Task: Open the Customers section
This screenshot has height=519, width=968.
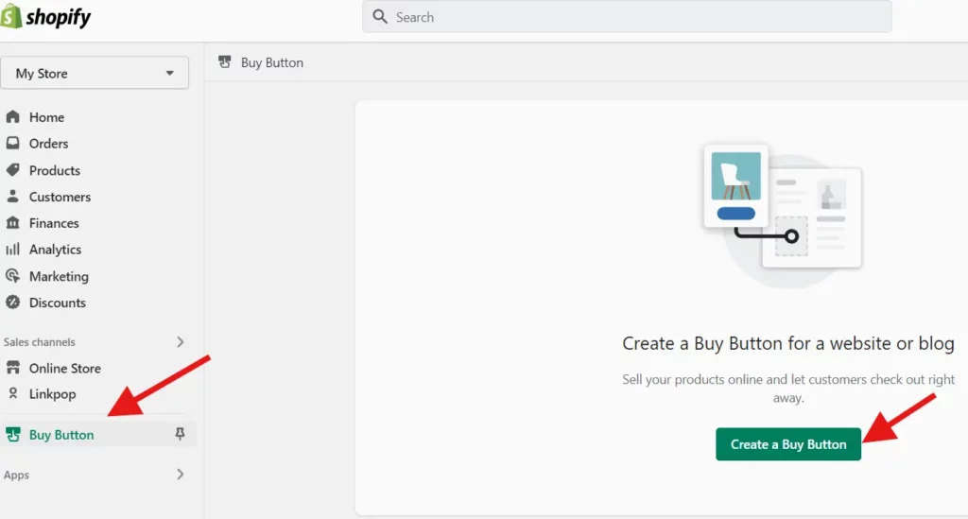Action: tap(60, 197)
